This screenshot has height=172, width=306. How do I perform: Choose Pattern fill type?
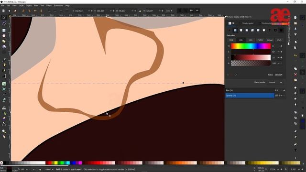pos(258,30)
